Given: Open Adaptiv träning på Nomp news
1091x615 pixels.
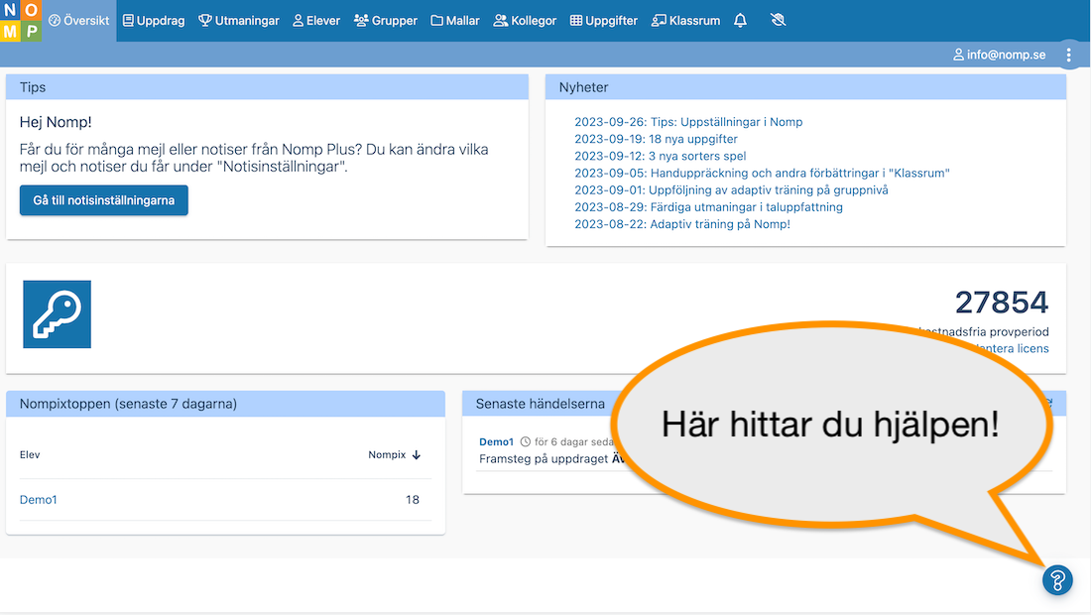Looking at the screenshot, I should pos(682,224).
